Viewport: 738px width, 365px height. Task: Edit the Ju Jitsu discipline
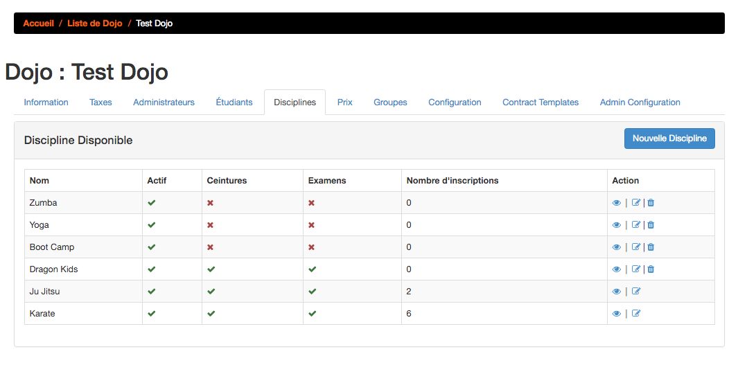[636, 291]
